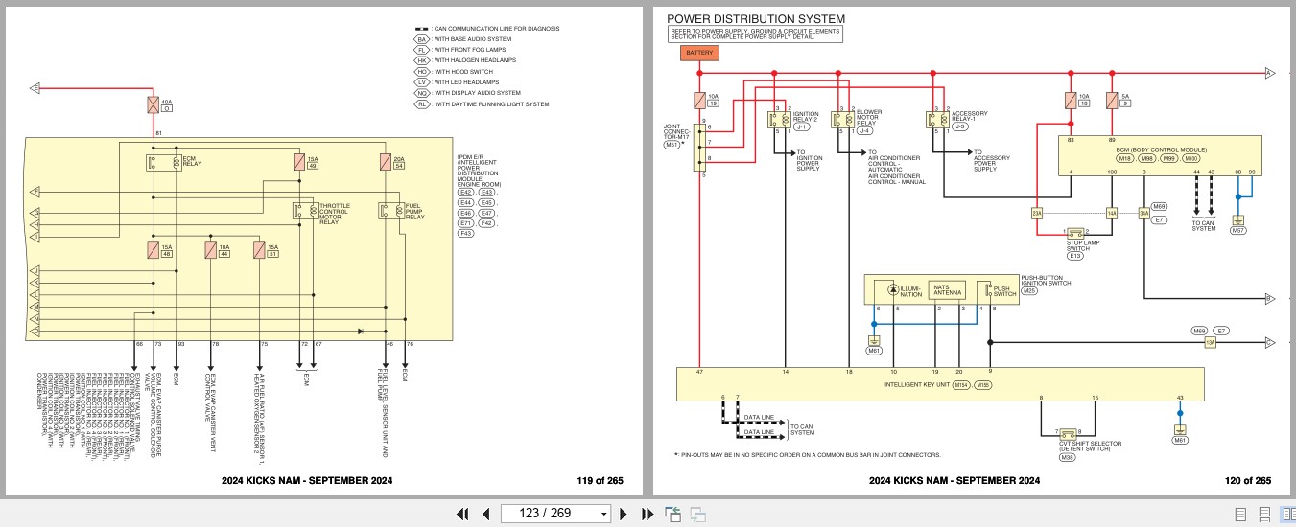Click WITH DISPLAY AUDIO SYSTEM legend entry
This screenshot has height=527, width=1296.
(467, 93)
